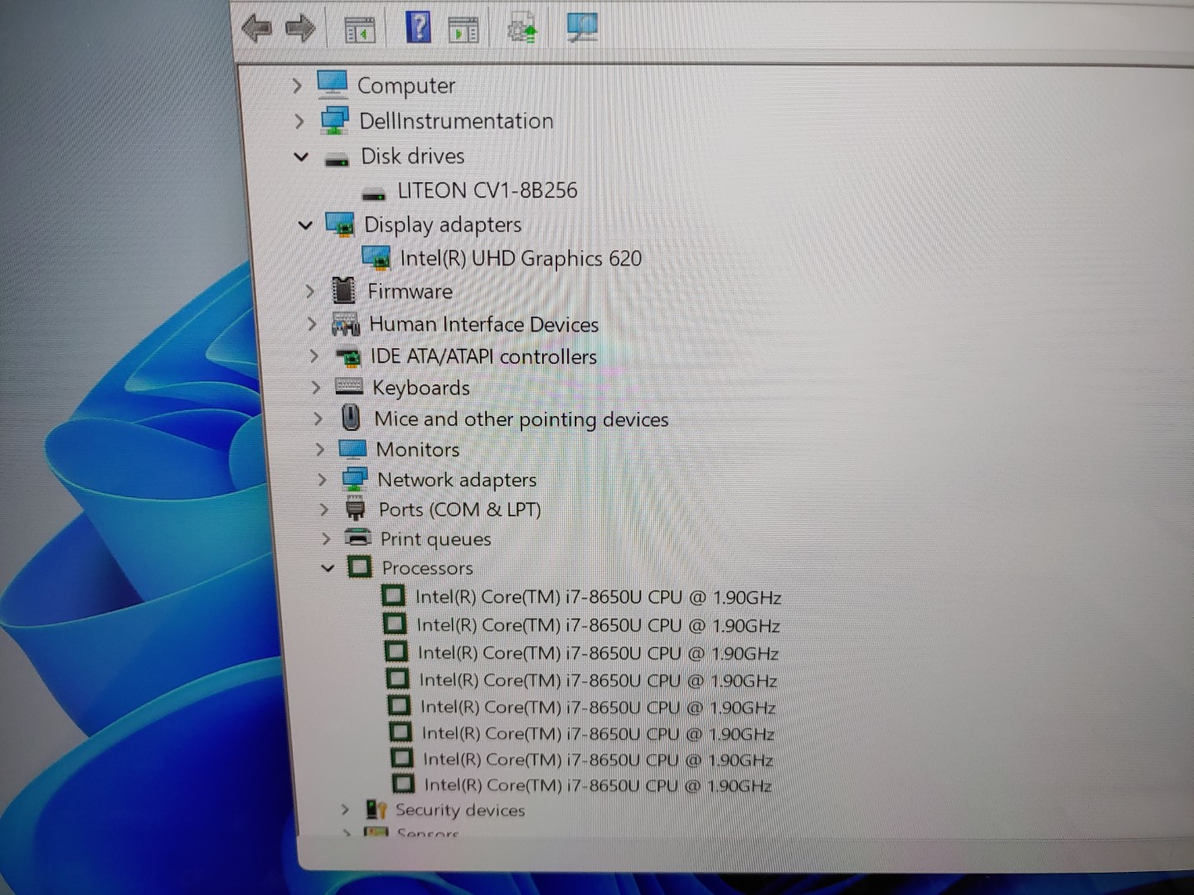This screenshot has height=895, width=1194.
Task: Click Show/Hide Console Tree toolbar icon
Action: [x=360, y=30]
